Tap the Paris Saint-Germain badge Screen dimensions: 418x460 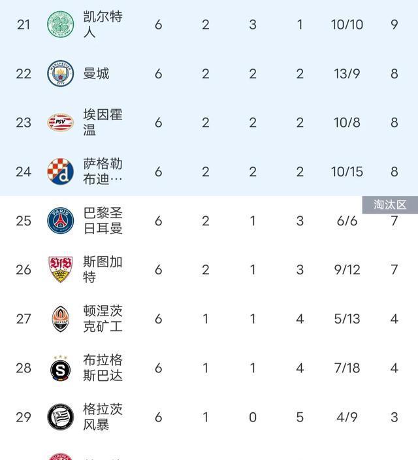pos(61,221)
